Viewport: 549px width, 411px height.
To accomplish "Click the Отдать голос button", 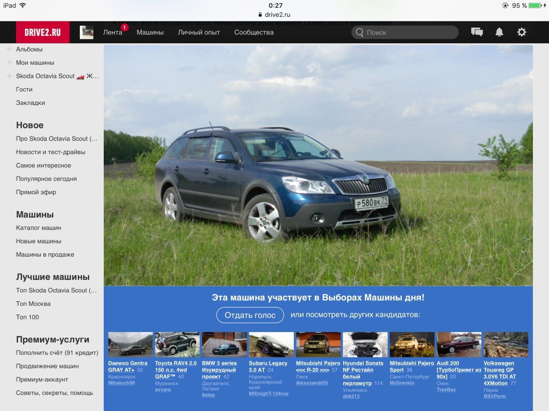I will [x=250, y=315].
